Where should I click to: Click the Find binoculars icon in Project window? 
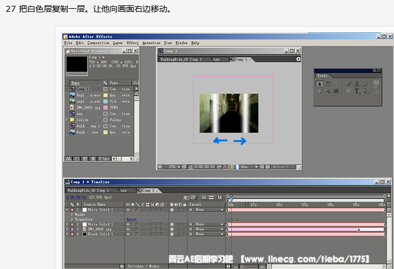point(69,159)
